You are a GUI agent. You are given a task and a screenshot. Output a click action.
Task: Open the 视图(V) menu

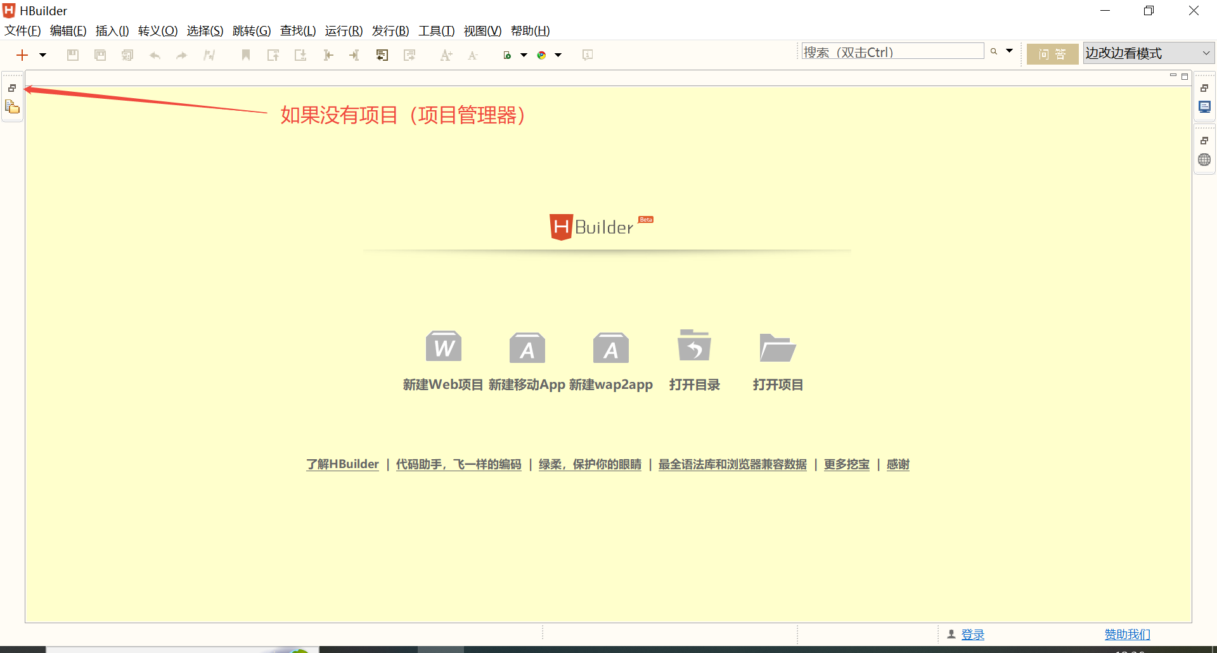[x=483, y=31]
